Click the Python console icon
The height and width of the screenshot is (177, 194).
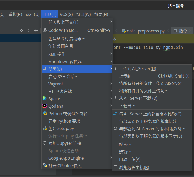coord(45,114)
